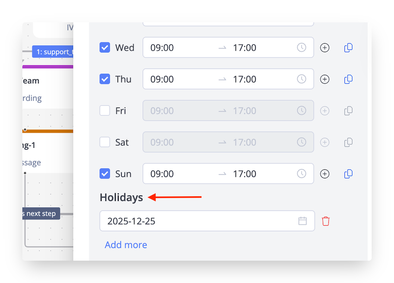Click the Sunday 17:00 end time
The width and height of the screenshot is (394, 283).
click(245, 174)
